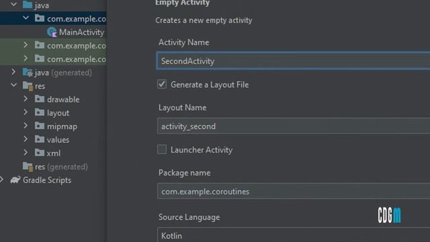This screenshot has width=430, height=242.
Task: Click the res (generated) folder icon
Action: (28, 167)
